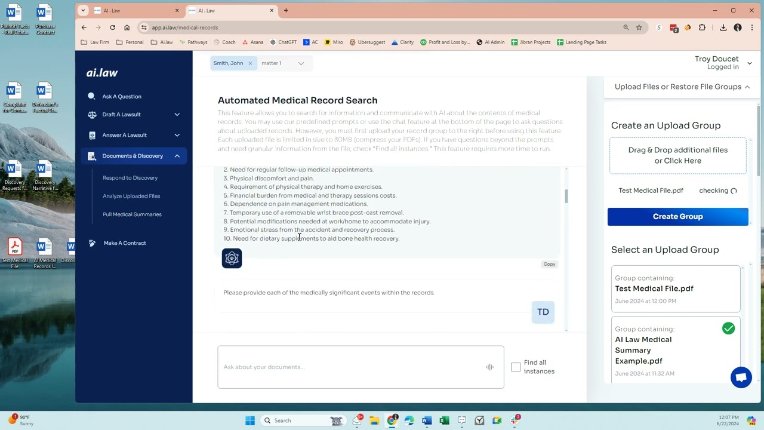Click the Answer A Lawsuit icon

coord(92,135)
